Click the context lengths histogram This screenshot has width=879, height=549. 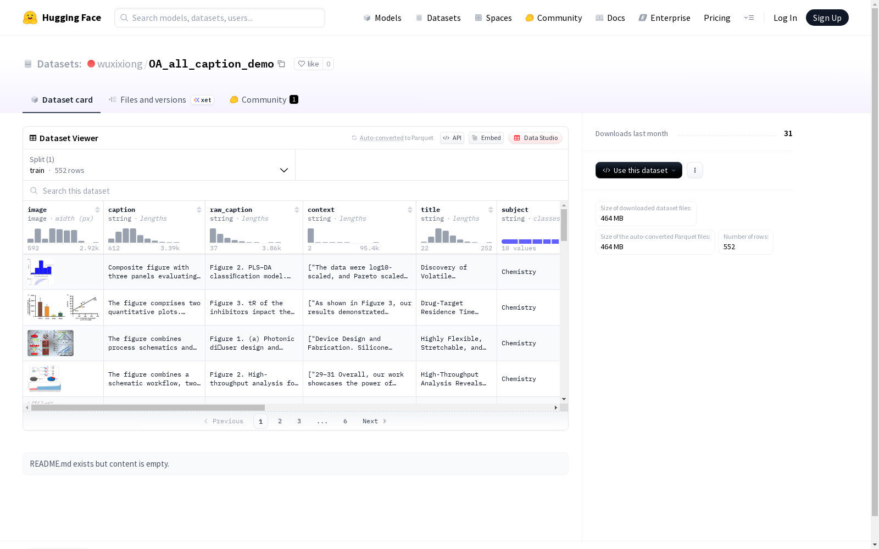click(343, 235)
